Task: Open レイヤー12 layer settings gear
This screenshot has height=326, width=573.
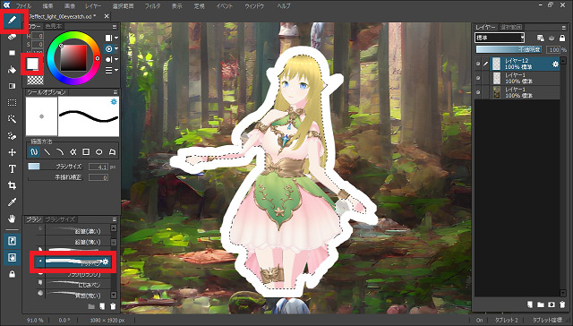Action: [x=555, y=64]
